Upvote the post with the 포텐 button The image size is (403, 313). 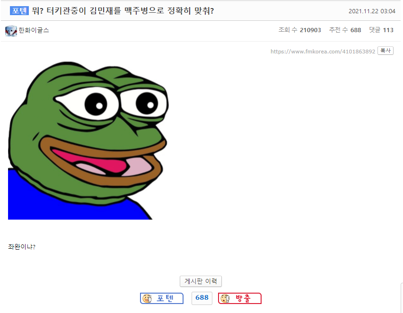(x=162, y=298)
